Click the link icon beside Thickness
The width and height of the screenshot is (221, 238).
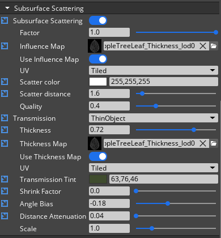click(5, 130)
